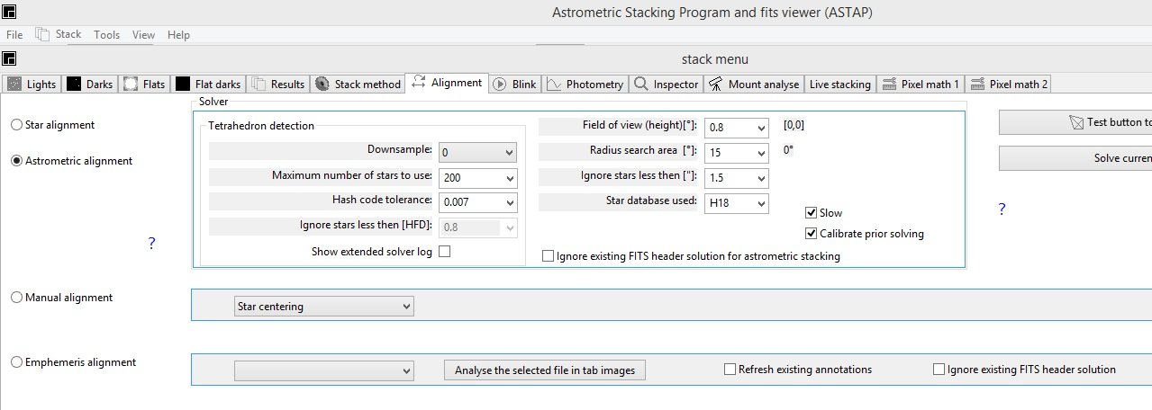The image size is (1152, 410).
Task: Expand Field of view height dropdown
Action: pos(761,128)
